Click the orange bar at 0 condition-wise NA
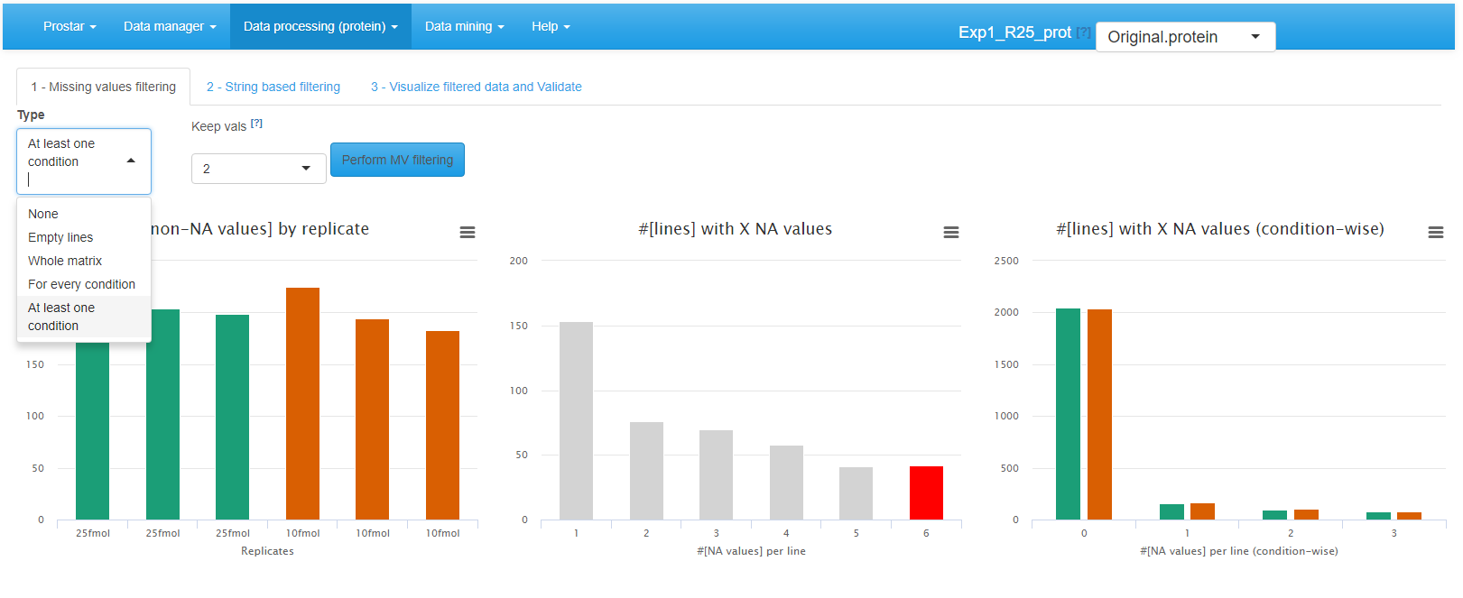 [x=1099, y=414]
